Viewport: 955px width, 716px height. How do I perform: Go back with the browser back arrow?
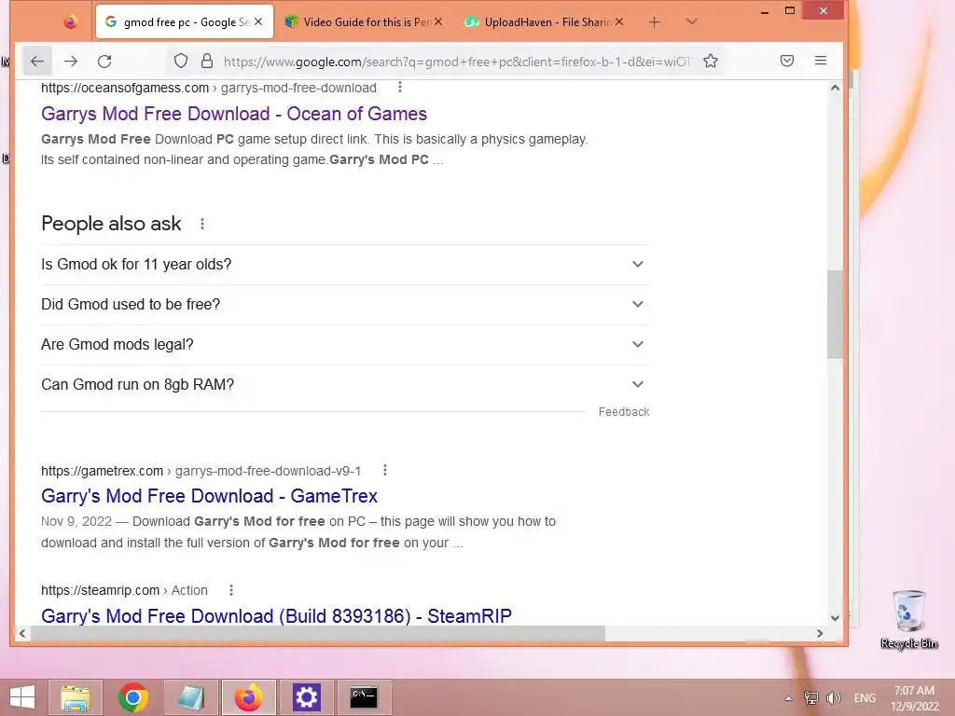pyautogui.click(x=37, y=61)
